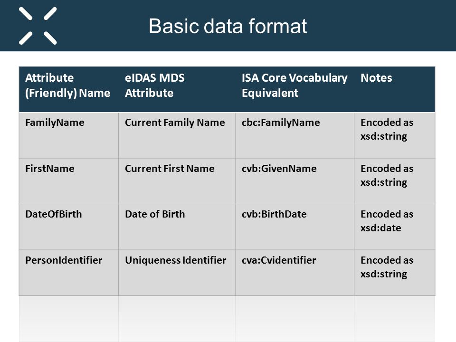Image resolution: width=456 pixels, height=342 pixels.
Task: Click the 'ISA Core Vocabulary Equivalent' header
Action: [295, 89]
